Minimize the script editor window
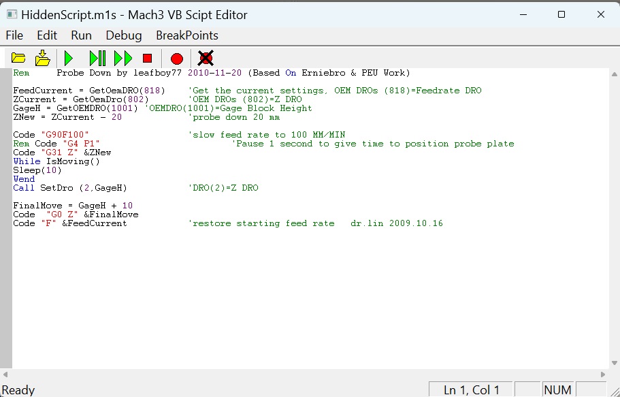 [523, 15]
